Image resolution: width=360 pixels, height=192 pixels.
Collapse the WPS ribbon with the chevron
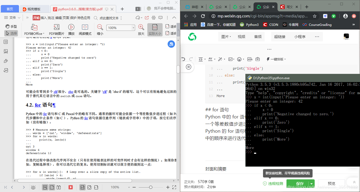tap(174, 18)
